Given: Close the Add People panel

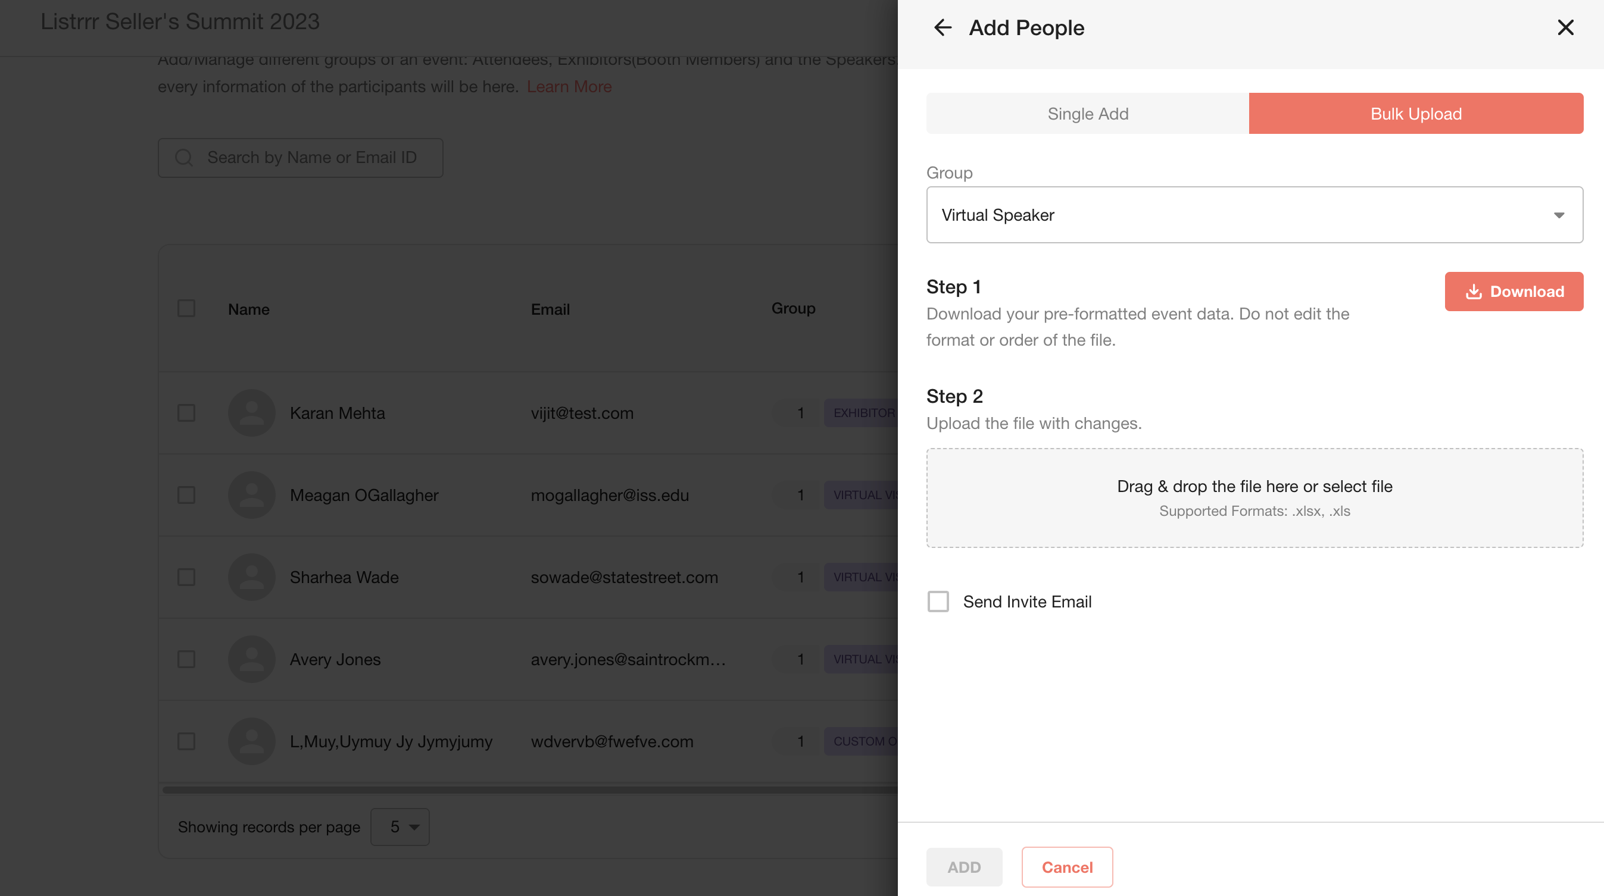Looking at the screenshot, I should pos(1565,27).
